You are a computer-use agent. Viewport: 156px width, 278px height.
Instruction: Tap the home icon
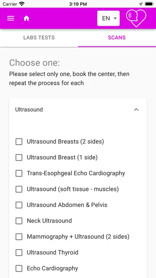(x=27, y=18)
